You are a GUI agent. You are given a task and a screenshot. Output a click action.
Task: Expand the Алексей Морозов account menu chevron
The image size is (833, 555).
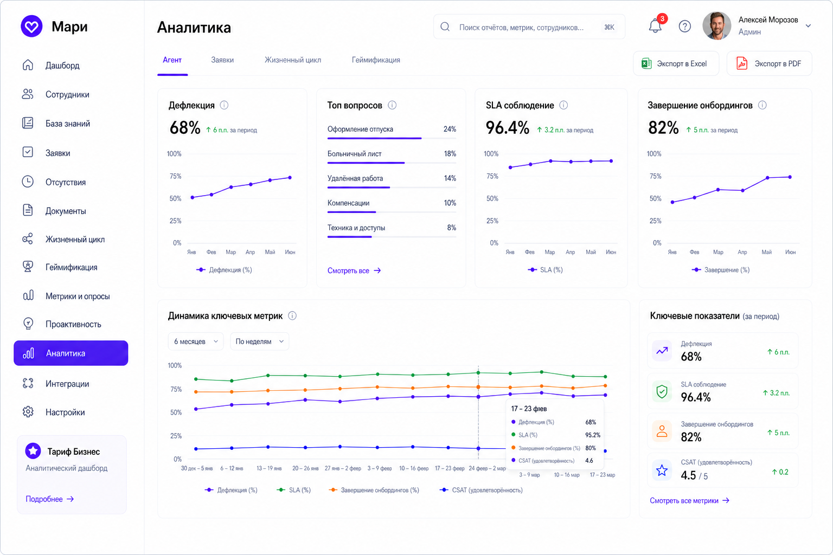tap(808, 26)
